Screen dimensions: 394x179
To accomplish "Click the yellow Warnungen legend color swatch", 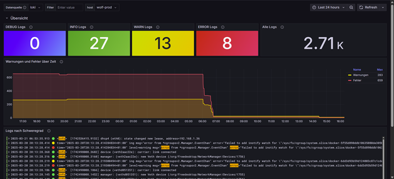I will point(350,75).
